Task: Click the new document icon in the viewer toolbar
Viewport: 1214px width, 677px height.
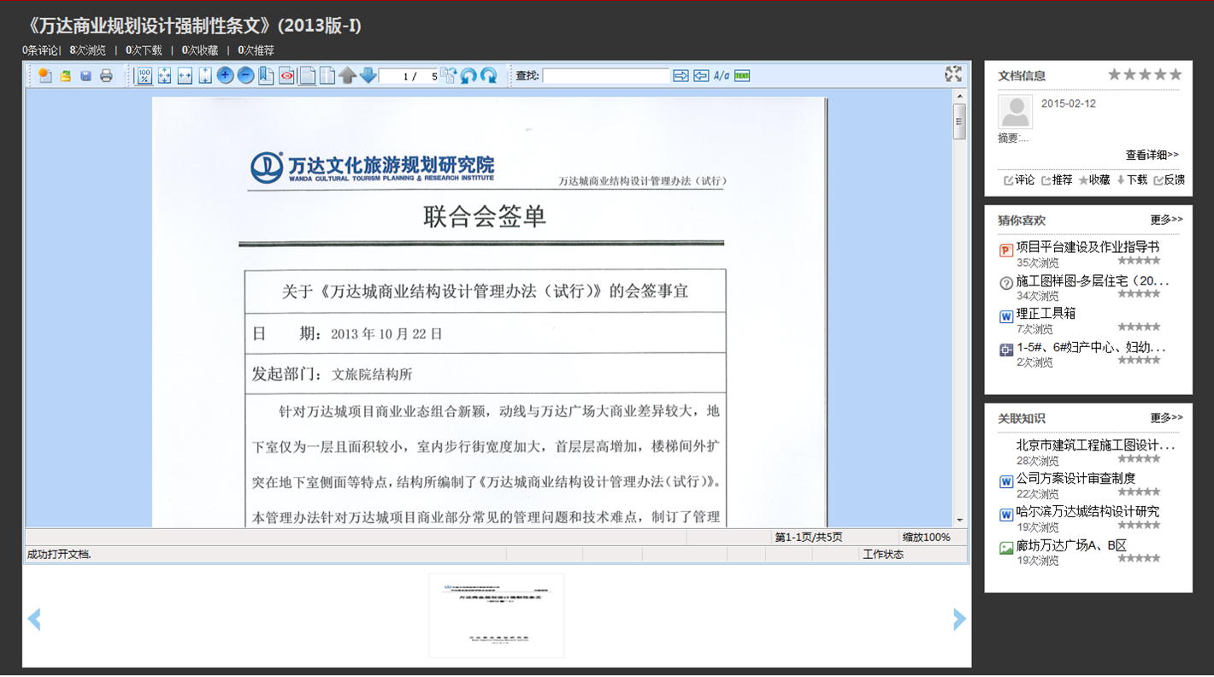Action: pos(45,76)
